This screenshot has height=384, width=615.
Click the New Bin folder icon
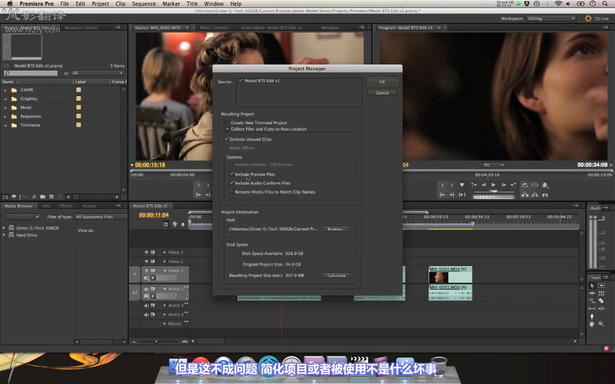(x=42, y=197)
